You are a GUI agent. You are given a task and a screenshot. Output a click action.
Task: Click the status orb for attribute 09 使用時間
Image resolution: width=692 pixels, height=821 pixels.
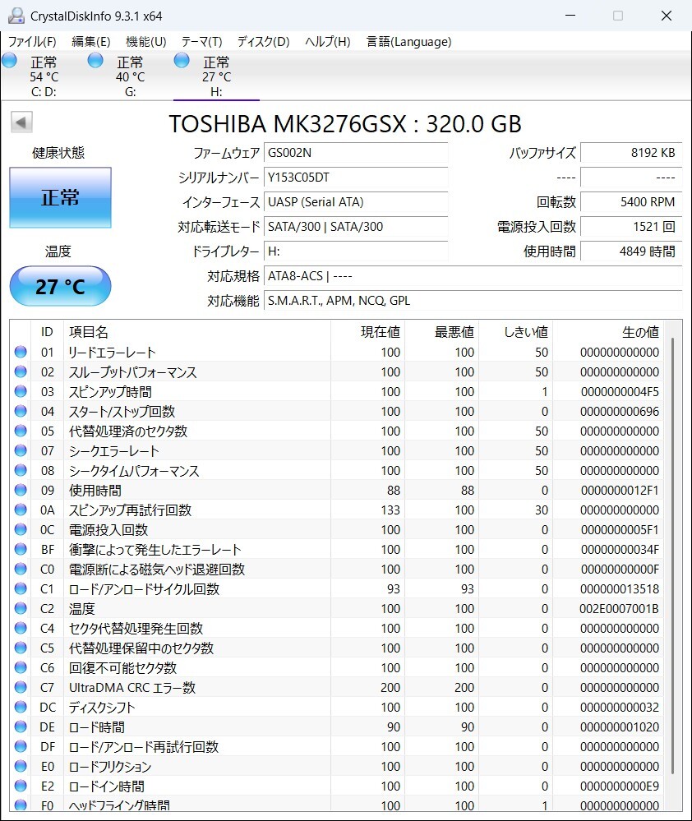(21, 490)
